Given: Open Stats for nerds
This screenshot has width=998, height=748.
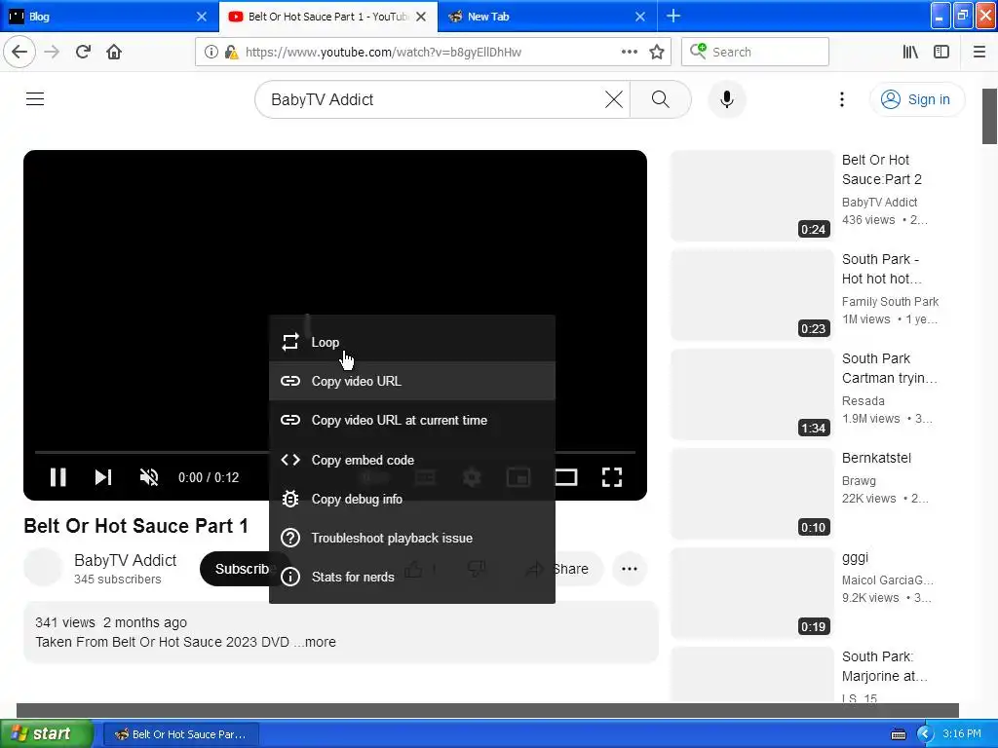Looking at the screenshot, I should (412, 577).
